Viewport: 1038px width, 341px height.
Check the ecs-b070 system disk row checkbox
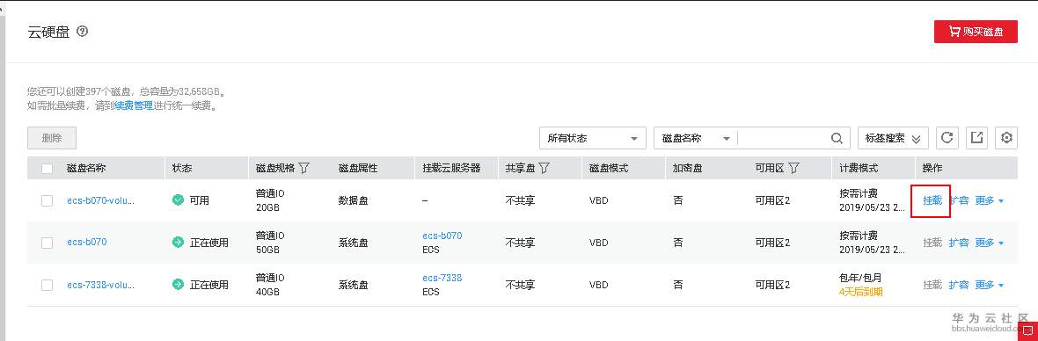(47, 243)
